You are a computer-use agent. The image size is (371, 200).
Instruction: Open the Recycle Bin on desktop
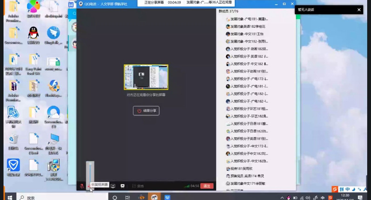[13, 140]
